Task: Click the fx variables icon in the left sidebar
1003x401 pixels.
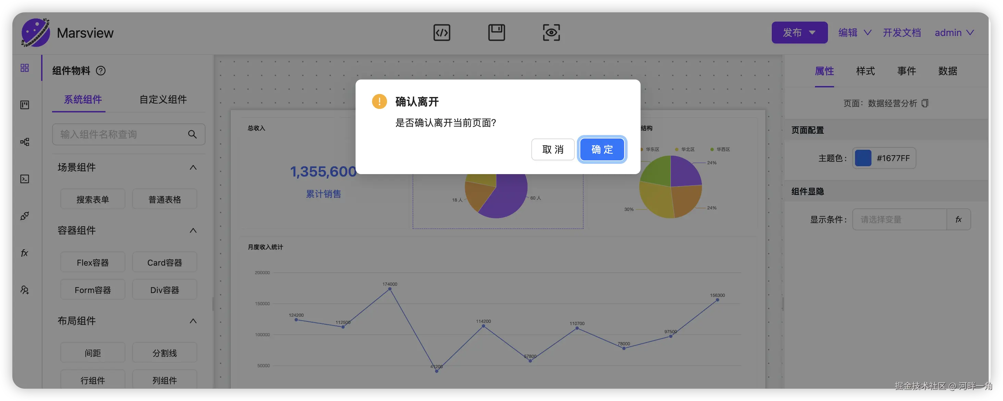Action: [25, 253]
